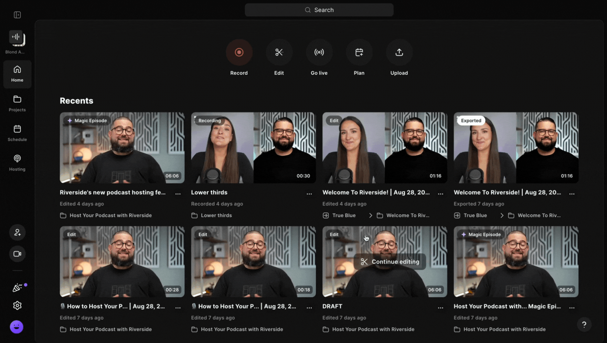
Task: Open the Magic Episode thumbnail for Riverside's new podcast hosting
Action: coord(122,148)
